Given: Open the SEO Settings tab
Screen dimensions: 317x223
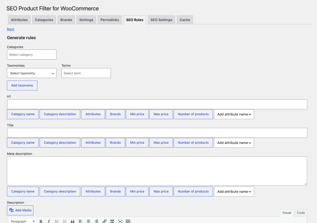Looking at the screenshot, I should tap(161, 20).
